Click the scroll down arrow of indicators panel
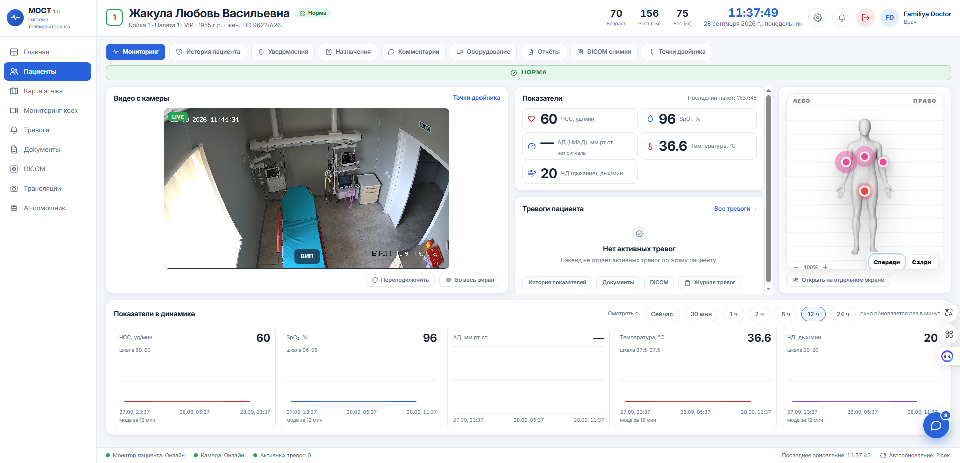Image resolution: width=960 pixels, height=463 pixels. pos(768,289)
